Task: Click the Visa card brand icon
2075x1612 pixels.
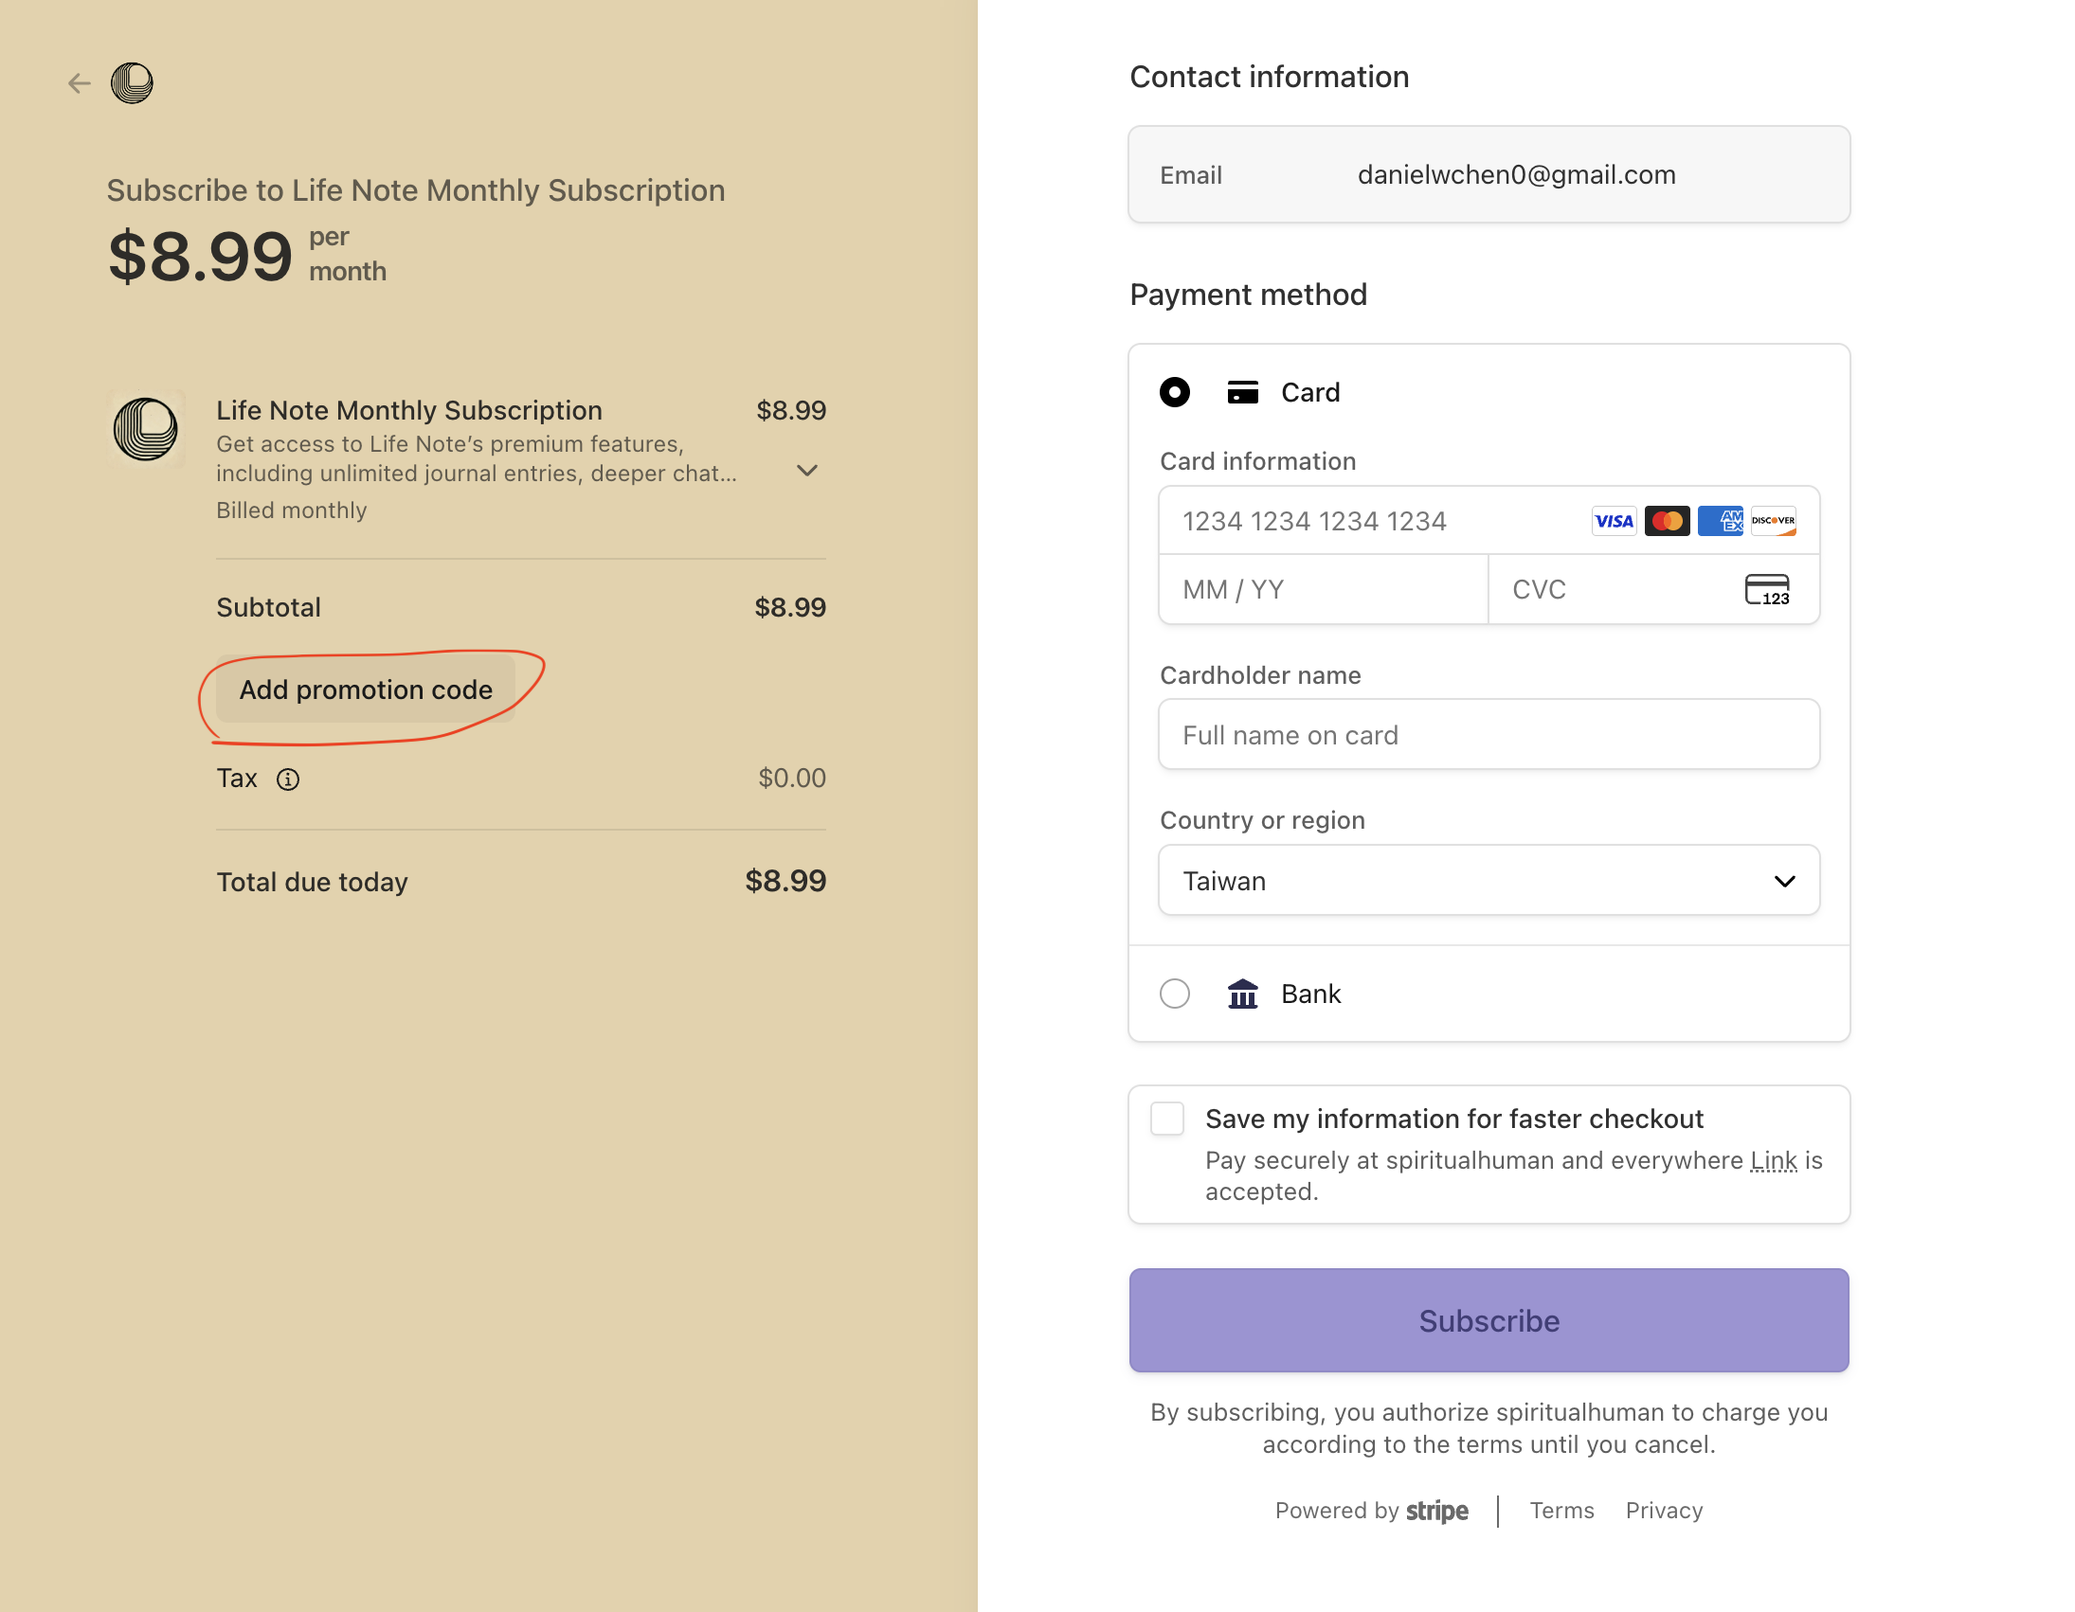Action: pyautogui.click(x=1614, y=521)
